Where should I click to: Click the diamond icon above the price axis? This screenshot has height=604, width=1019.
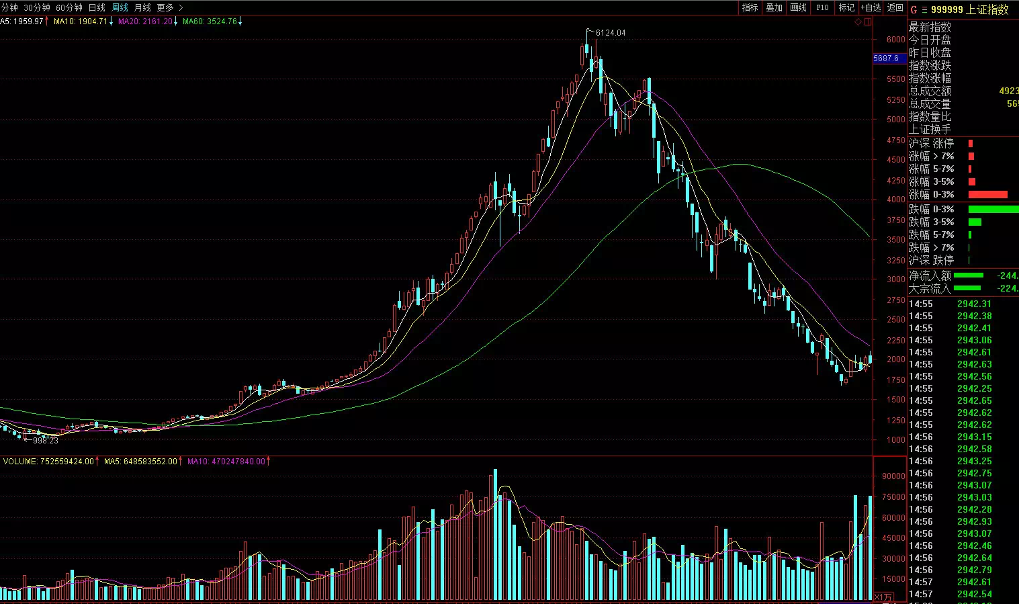pos(858,22)
